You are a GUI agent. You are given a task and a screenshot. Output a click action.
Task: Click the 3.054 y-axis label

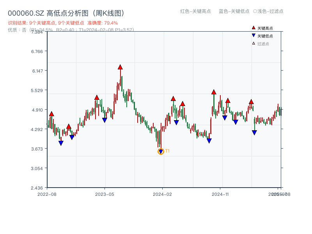37,168
